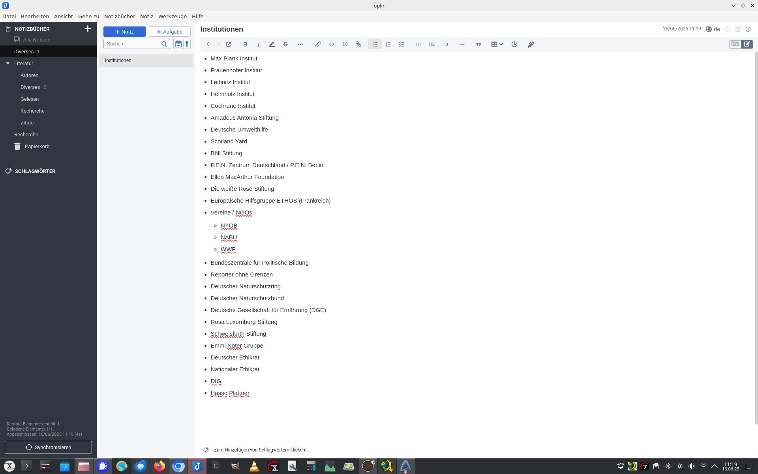Insert a horizontal rule
This screenshot has width=758, height=474.
tap(462, 44)
